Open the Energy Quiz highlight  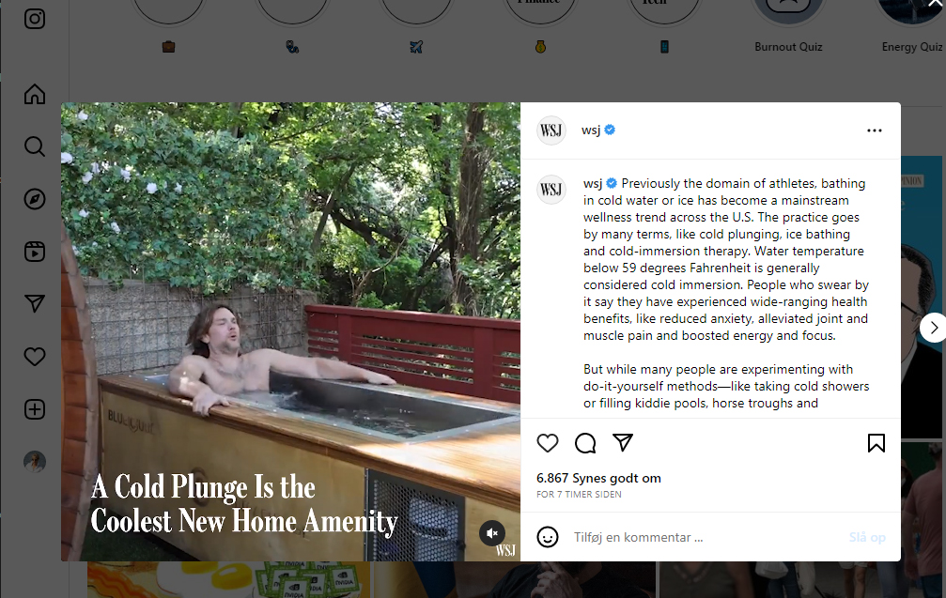(x=911, y=47)
